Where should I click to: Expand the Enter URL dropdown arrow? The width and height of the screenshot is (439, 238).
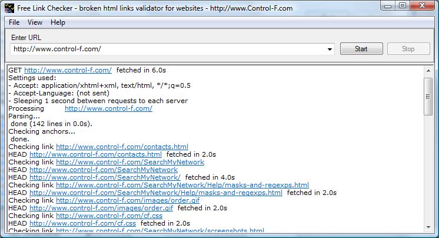pos(330,49)
